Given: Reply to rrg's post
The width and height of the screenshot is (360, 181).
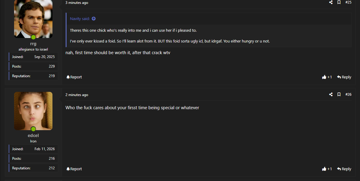Looking at the screenshot, I should (344, 77).
